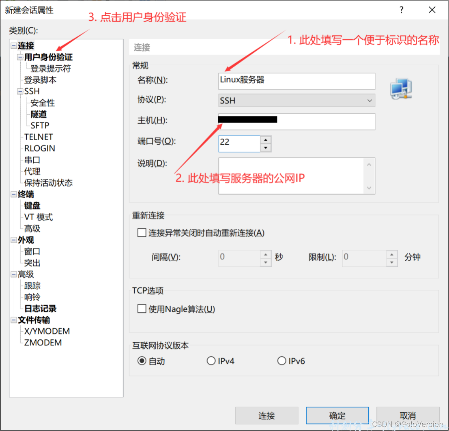Confirm settings with the 确定 button

(337, 415)
